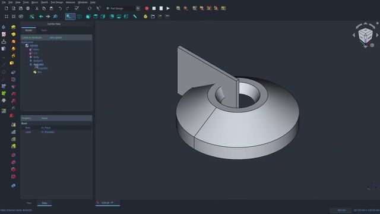Viewport: 380px width, 214px height.
Task: Click the Create Body icon
Action: [x=4, y=27]
